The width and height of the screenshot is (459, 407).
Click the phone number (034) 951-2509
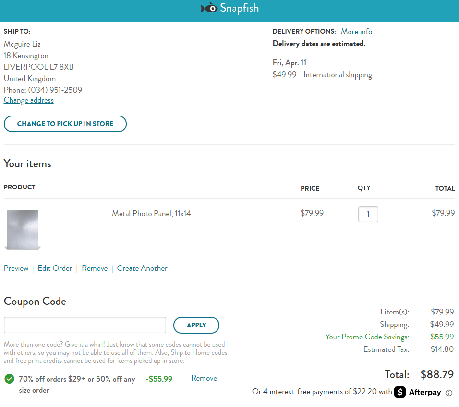(55, 90)
